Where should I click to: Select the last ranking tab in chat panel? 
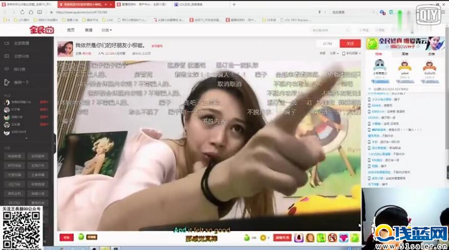431,54
